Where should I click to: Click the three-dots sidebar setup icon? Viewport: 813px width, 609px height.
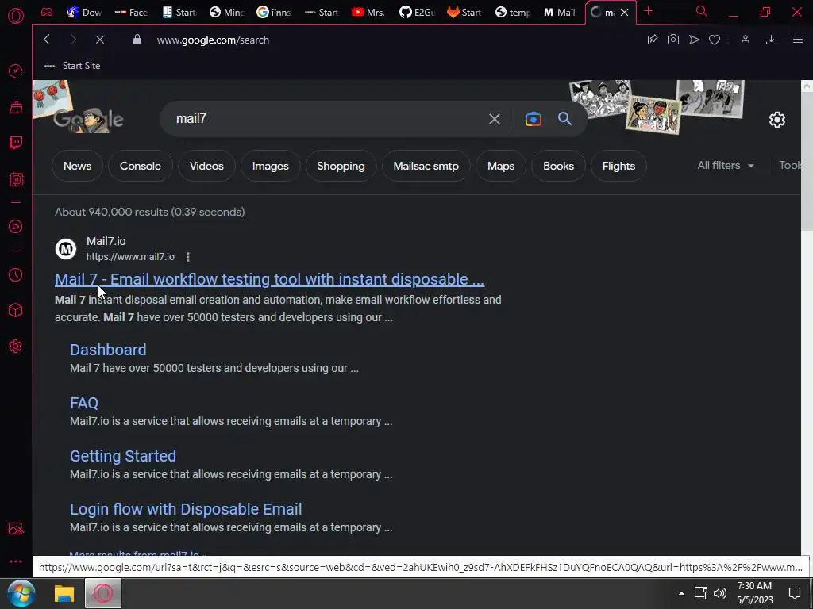(16, 561)
